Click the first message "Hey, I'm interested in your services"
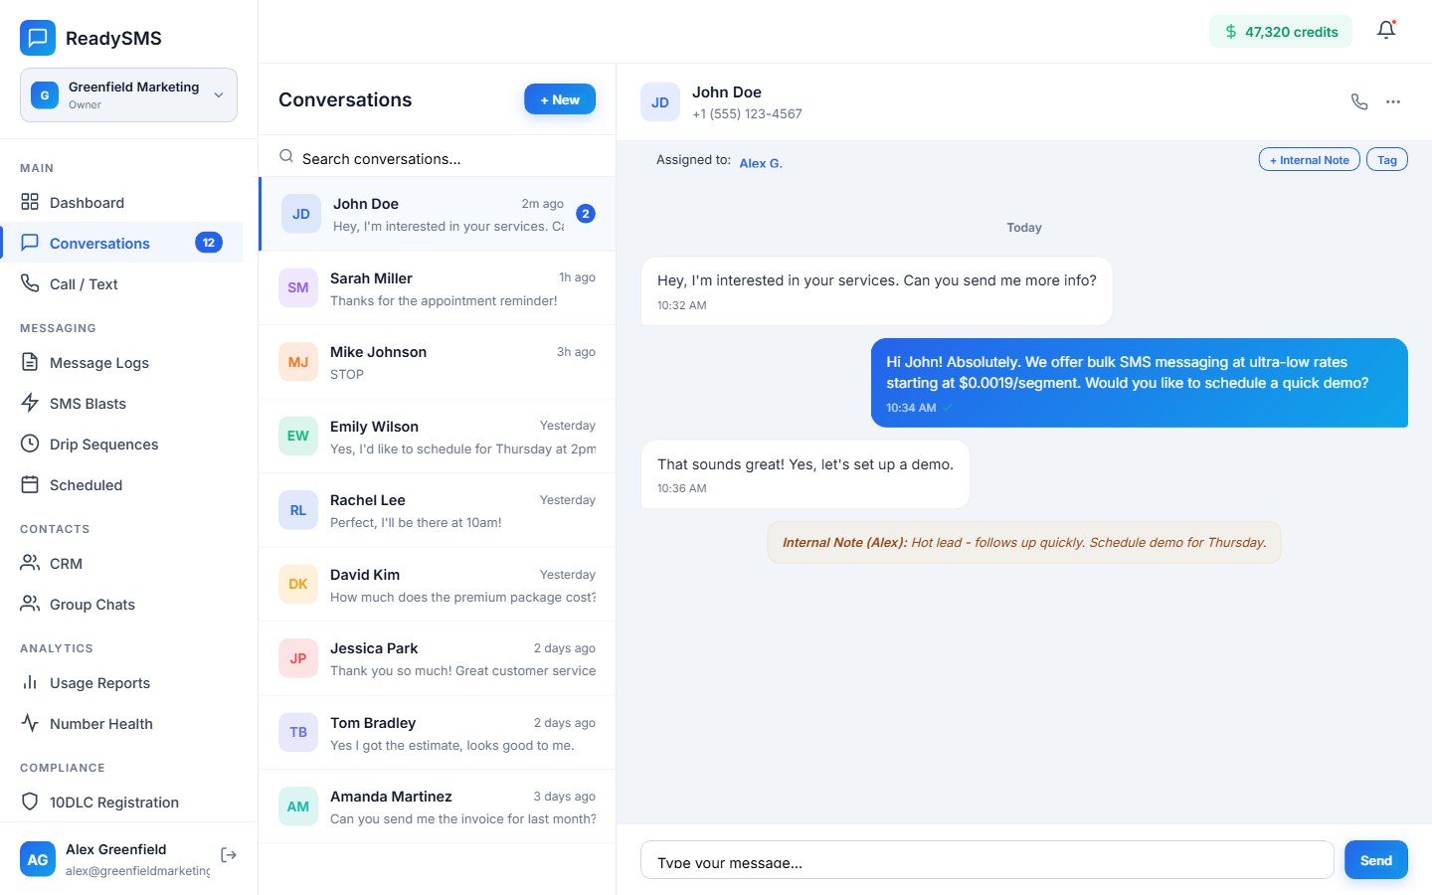The width and height of the screenshot is (1432, 895). (877, 291)
